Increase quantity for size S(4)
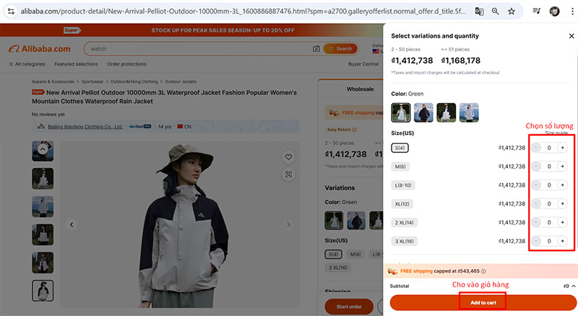578x316 pixels. (x=562, y=148)
